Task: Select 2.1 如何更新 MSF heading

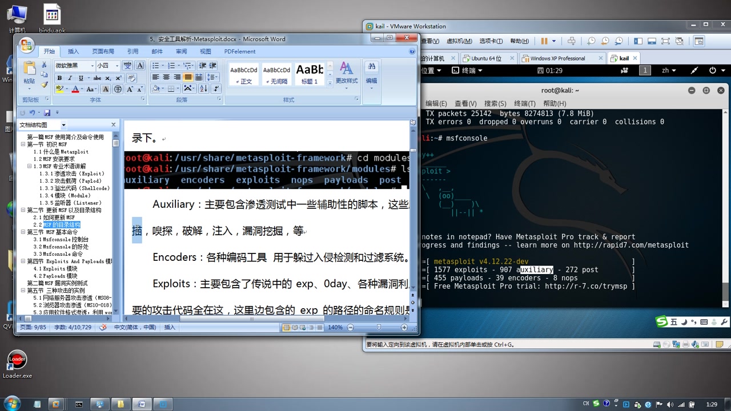Action: pos(54,217)
